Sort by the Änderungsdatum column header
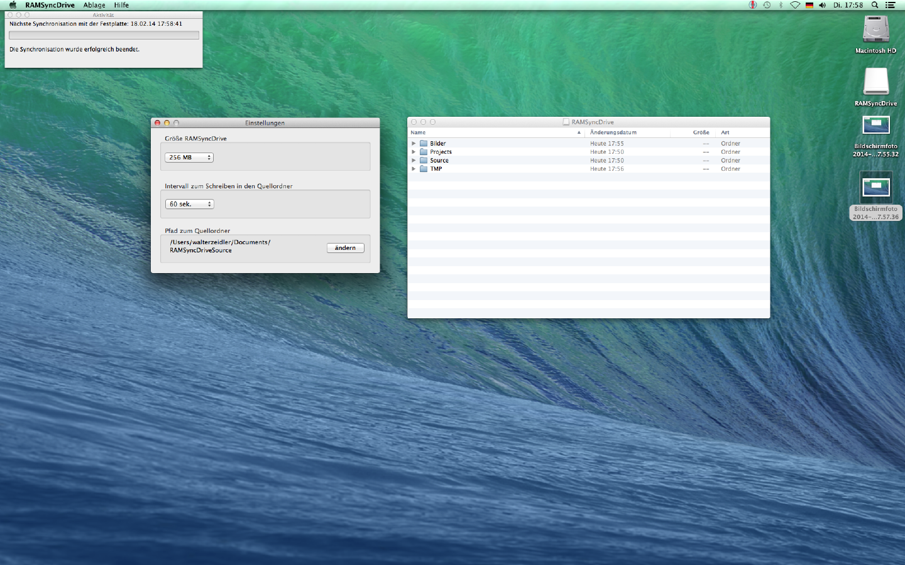 pos(613,132)
